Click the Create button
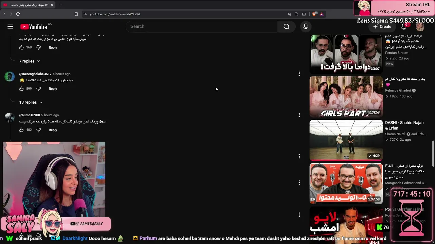This screenshot has width=435, height=244. click(x=382, y=27)
